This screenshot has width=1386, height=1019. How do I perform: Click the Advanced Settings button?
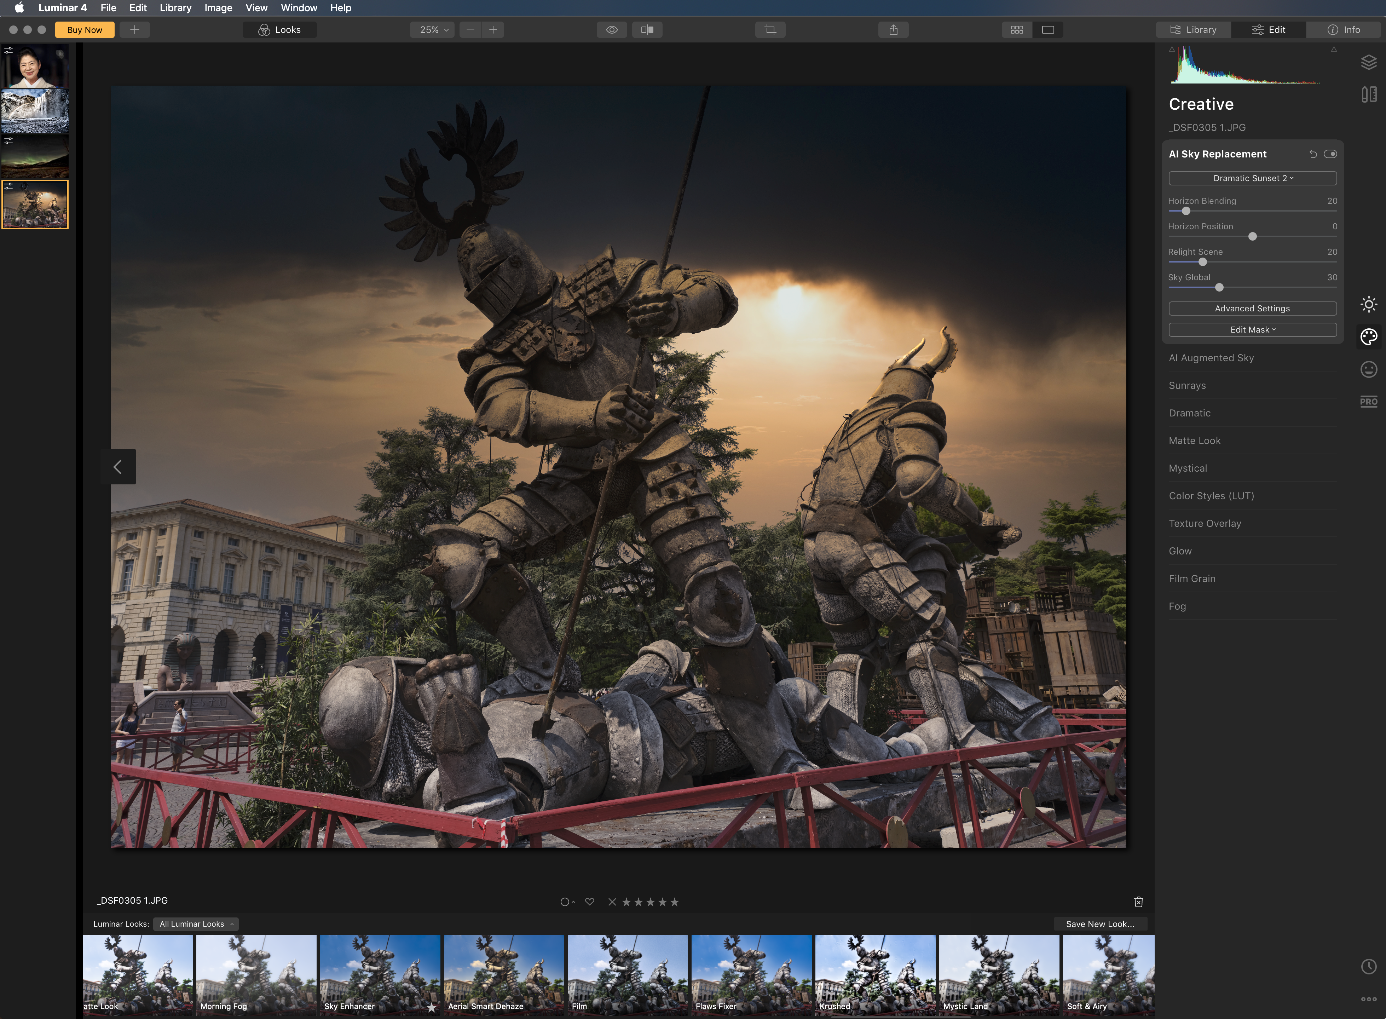tap(1252, 309)
